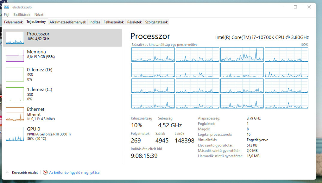The width and height of the screenshot is (322, 183).
Task: Click the Task Manager title bar icon
Action: [x=6, y=7]
